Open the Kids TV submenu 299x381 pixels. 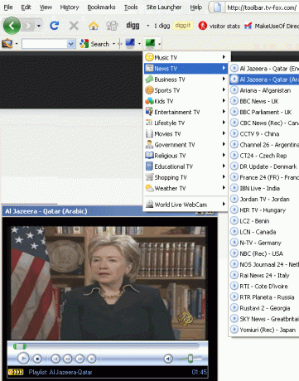tap(186, 101)
